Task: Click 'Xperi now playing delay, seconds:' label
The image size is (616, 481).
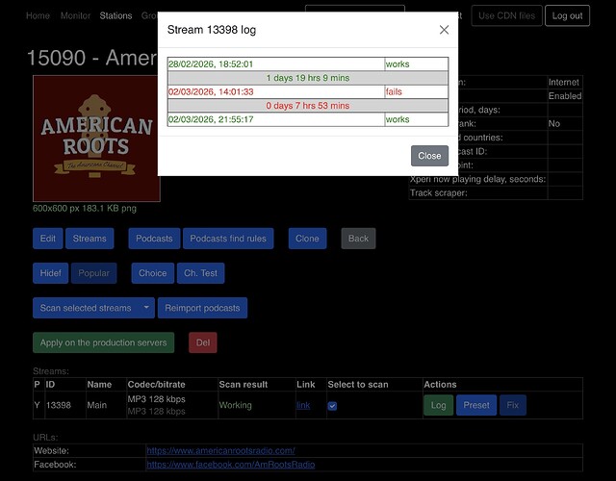Action: pyautogui.click(x=477, y=180)
